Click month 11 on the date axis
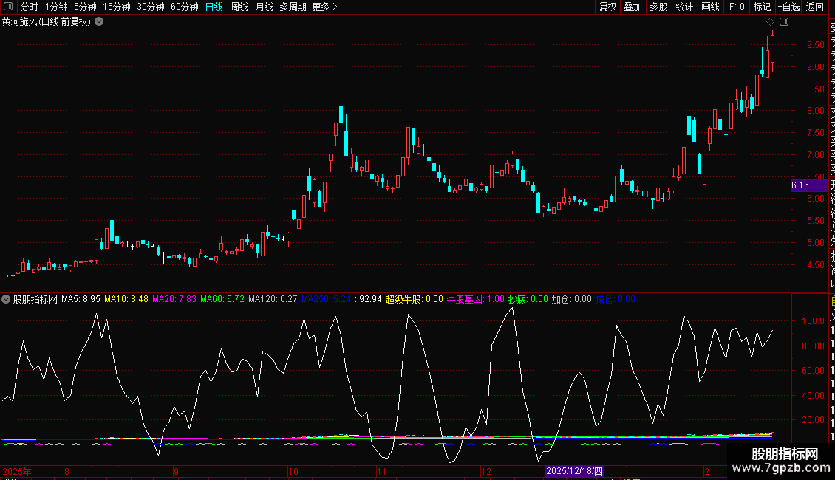The height and width of the screenshot is (480, 835). 381,471
